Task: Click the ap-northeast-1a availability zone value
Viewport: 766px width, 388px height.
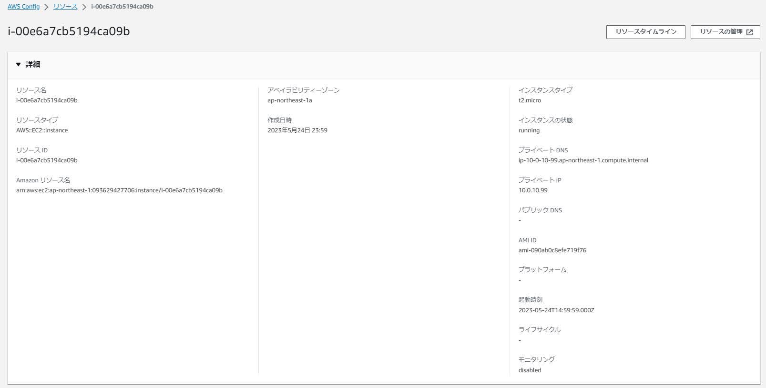Action: click(x=290, y=100)
